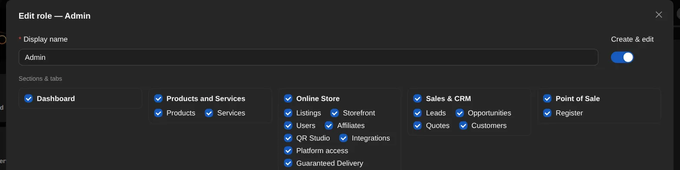Uncheck the Leads checkbox
Screen dimensions: 680x170
[418, 113]
